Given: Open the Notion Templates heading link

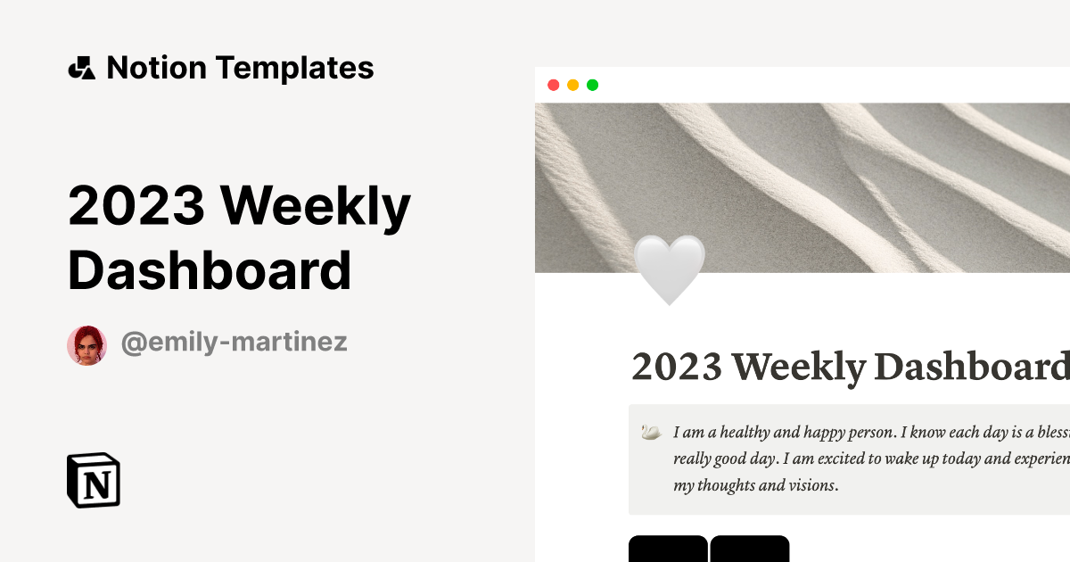Looking at the screenshot, I should pos(240,68).
